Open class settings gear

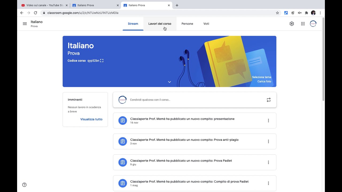292,24
